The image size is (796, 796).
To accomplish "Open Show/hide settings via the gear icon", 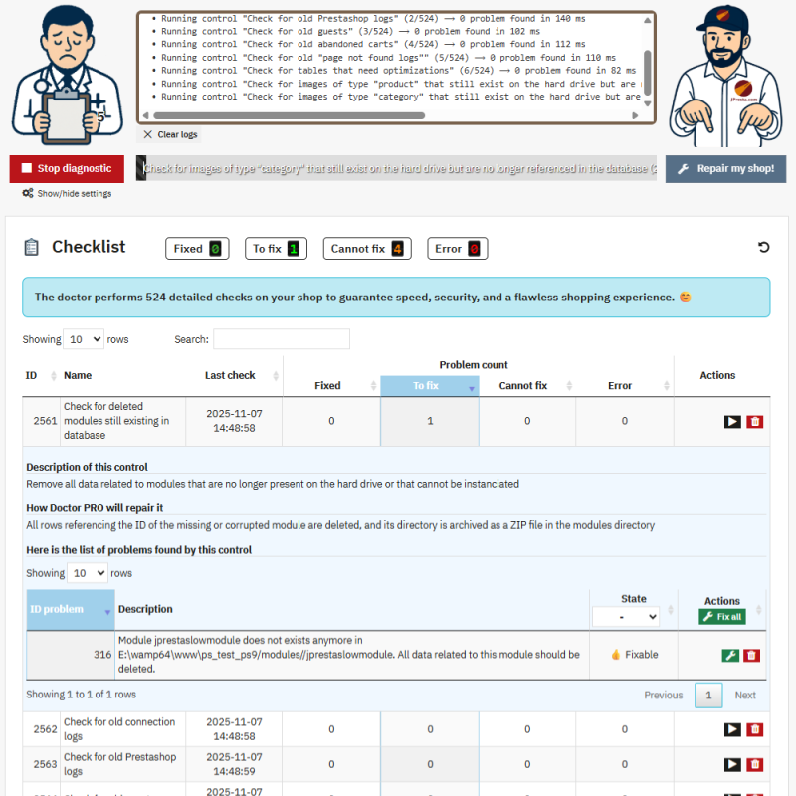I will pyautogui.click(x=26, y=192).
